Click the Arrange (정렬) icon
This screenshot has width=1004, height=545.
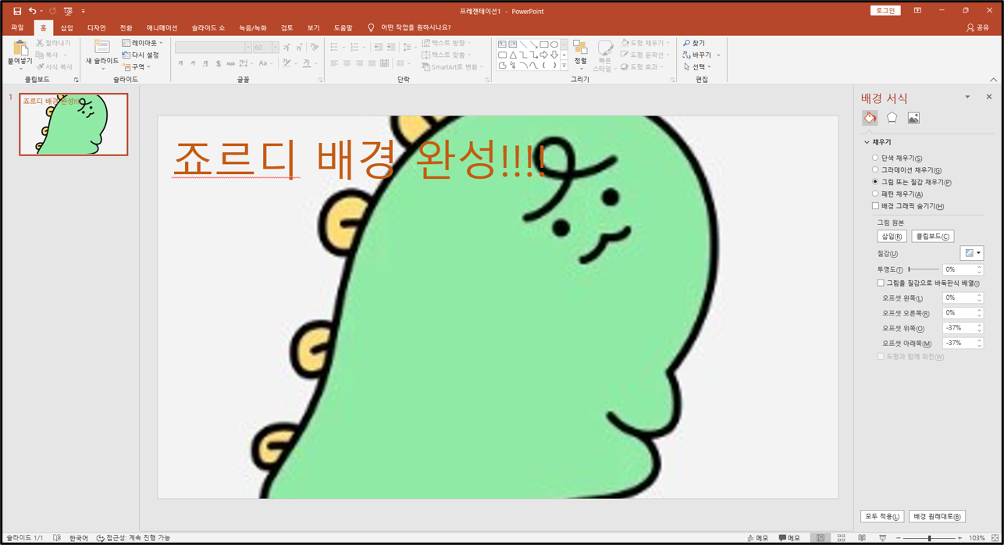click(x=580, y=48)
